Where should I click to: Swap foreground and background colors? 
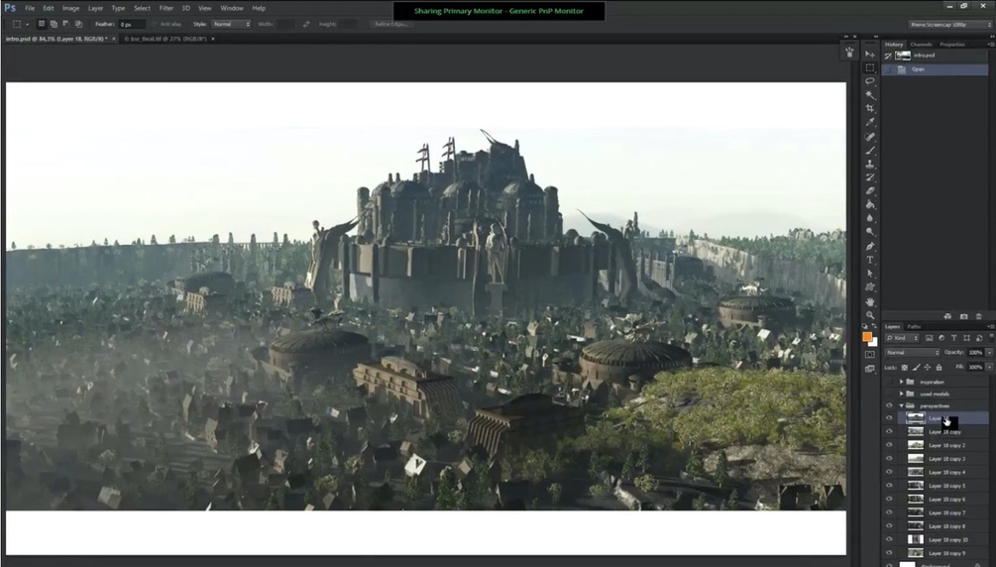(x=875, y=327)
